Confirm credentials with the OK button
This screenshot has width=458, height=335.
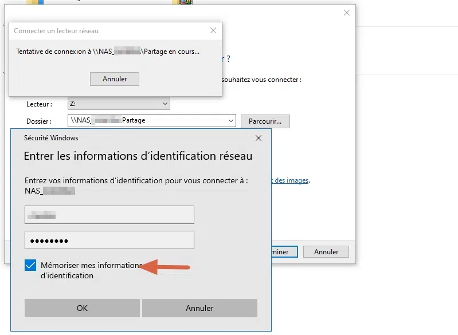tap(82, 308)
